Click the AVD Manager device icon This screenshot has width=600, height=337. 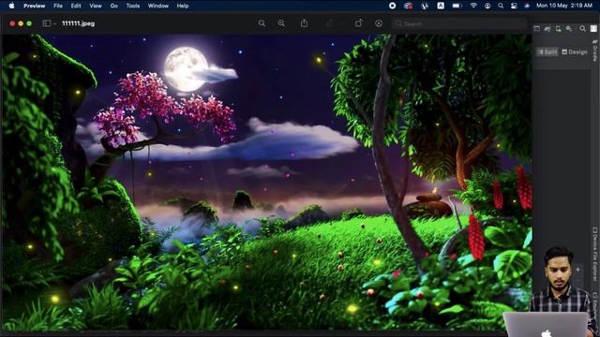point(559,29)
